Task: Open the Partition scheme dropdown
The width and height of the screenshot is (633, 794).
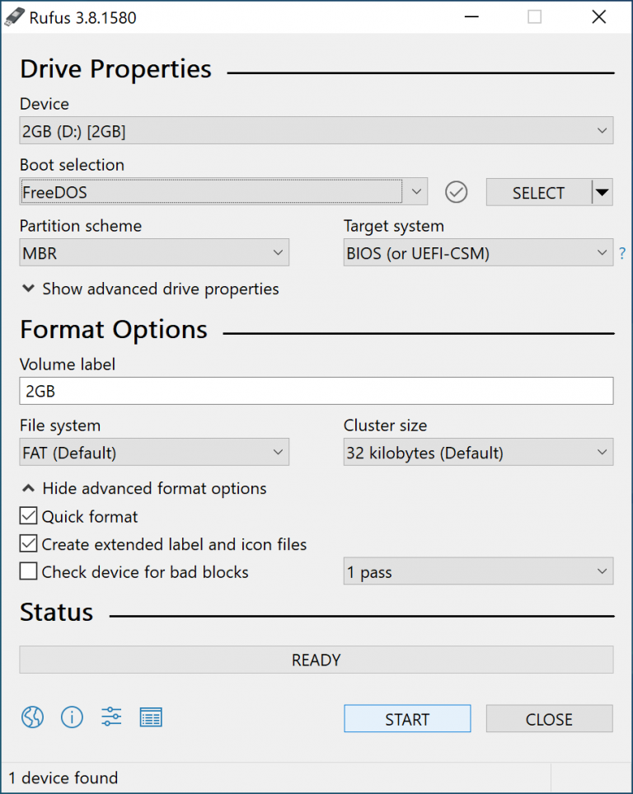Action: (279, 252)
